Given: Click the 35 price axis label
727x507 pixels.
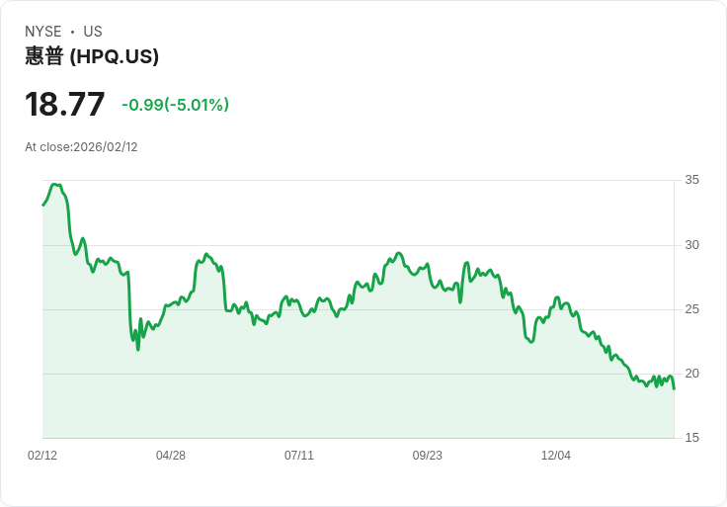Looking at the screenshot, I should [x=692, y=180].
